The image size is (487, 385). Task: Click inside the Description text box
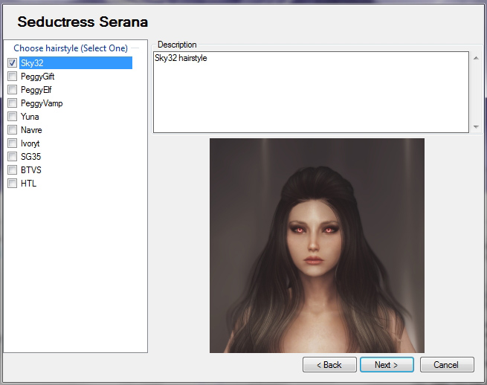click(311, 92)
